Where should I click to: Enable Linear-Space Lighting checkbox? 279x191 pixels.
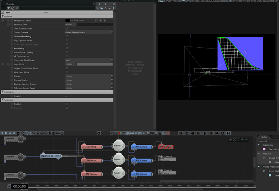(x=67, y=52)
